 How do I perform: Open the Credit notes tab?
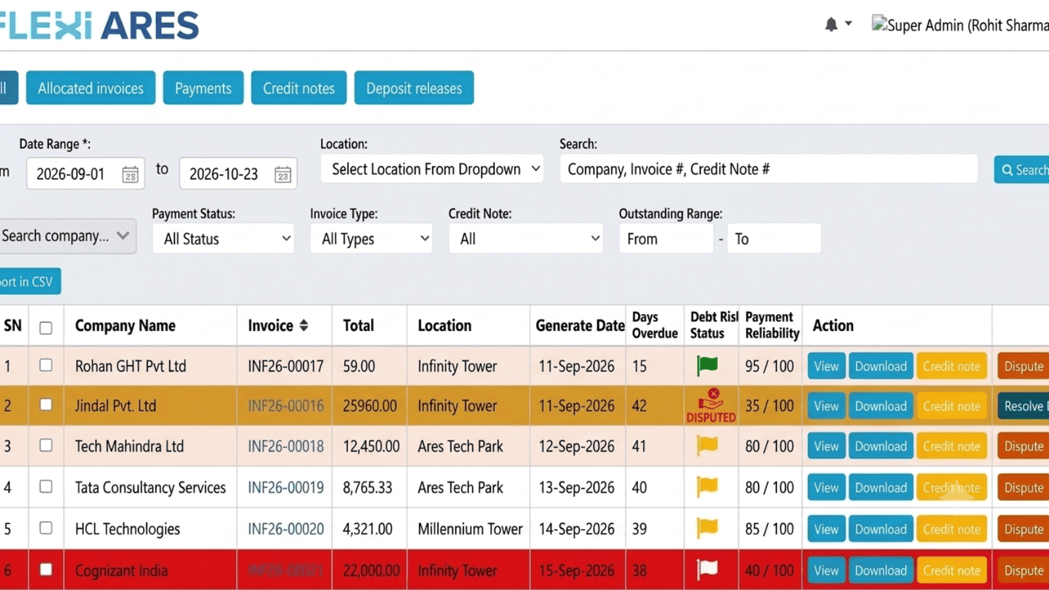tap(299, 88)
